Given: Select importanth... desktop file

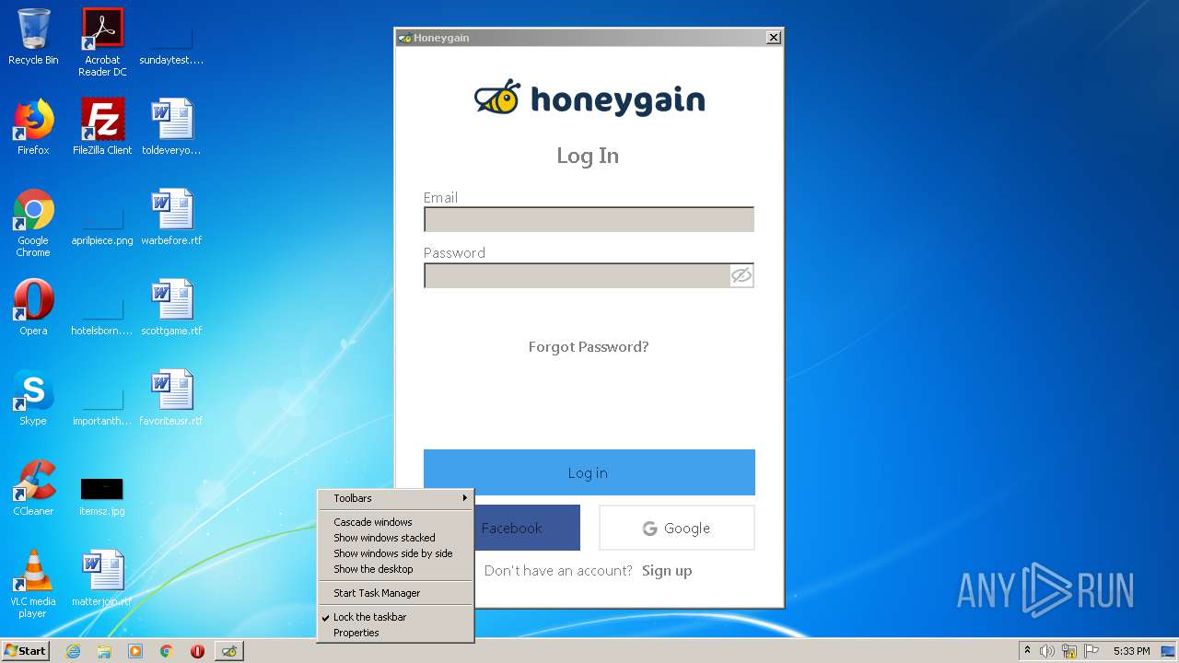Looking at the screenshot, I should (x=102, y=403).
